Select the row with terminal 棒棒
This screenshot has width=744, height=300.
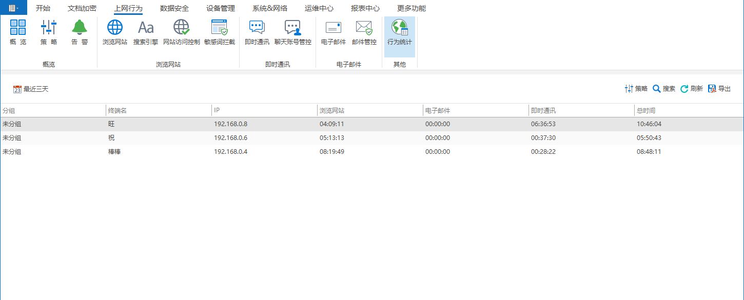371,152
